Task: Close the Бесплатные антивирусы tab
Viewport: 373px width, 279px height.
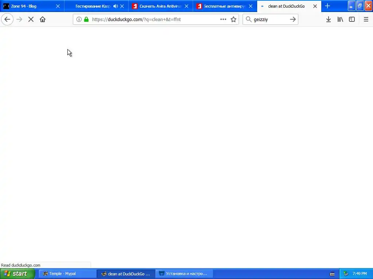Action: coord(251,6)
